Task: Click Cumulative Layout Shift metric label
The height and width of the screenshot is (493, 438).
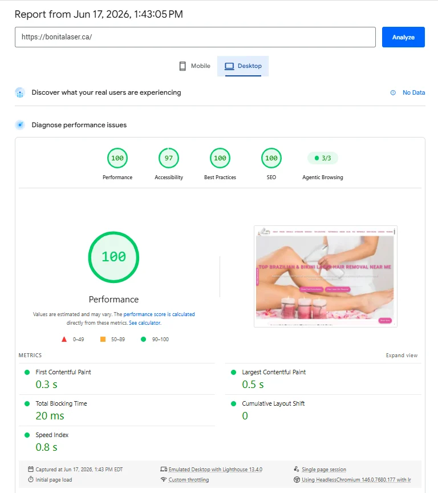Action: coord(273,404)
